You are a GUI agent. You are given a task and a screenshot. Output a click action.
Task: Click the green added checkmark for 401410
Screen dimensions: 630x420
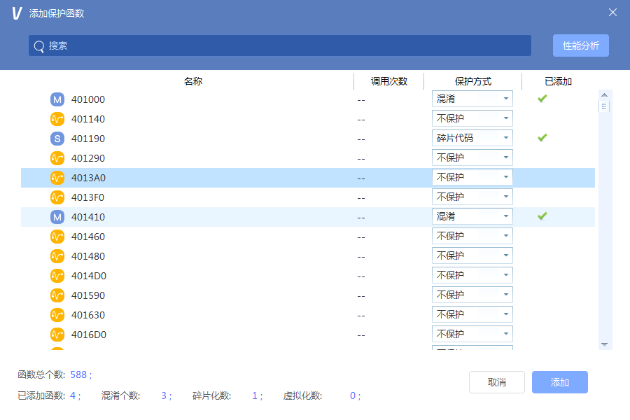pyautogui.click(x=542, y=216)
